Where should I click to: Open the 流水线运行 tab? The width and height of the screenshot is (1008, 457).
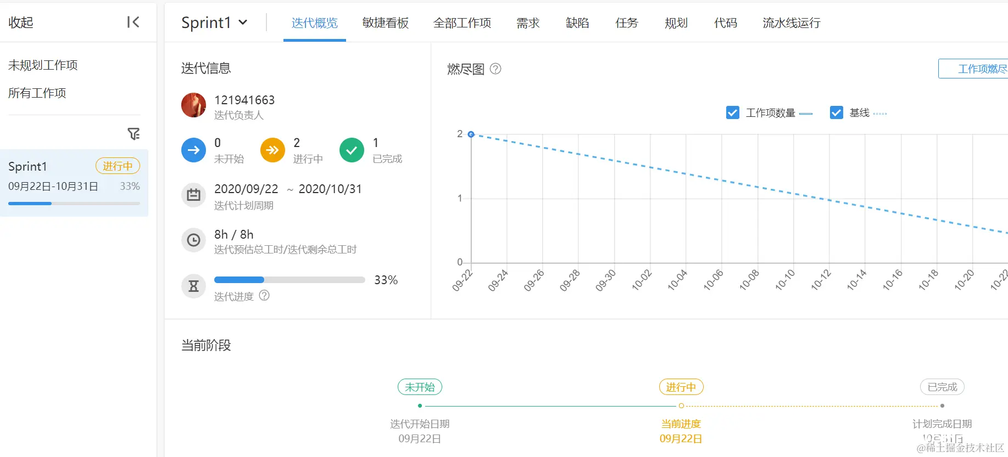click(792, 22)
